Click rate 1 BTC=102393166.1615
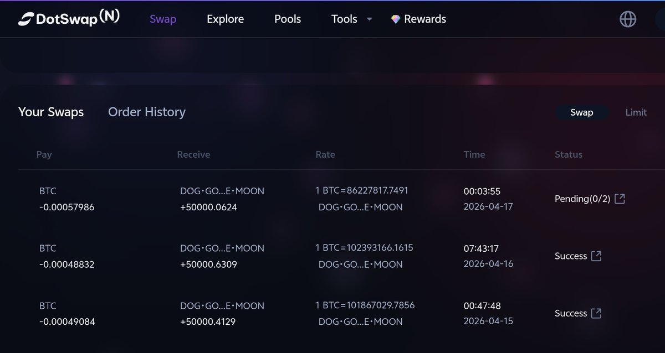The image size is (665, 353). 364,247
